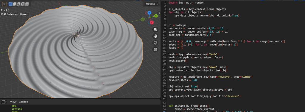Click the hand pan view button
The height and width of the screenshot is (112, 305).
[x=155, y=36]
